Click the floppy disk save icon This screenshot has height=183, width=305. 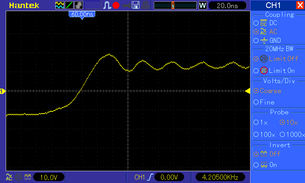pos(136,5)
